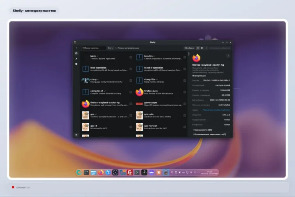The image size is (295, 197).
Task: Click the volume icon in system tray
Action: point(179,172)
